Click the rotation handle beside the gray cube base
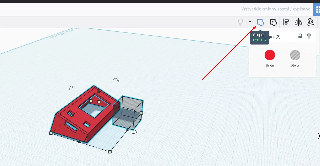 pyautogui.click(x=134, y=132)
